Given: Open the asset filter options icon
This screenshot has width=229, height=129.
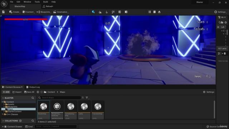Looking at the screenshot, I should pyautogui.click(x=87, y=98).
